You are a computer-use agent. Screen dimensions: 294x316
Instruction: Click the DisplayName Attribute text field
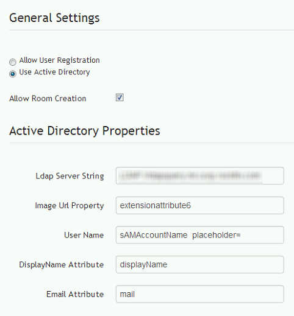pos(200,265)
